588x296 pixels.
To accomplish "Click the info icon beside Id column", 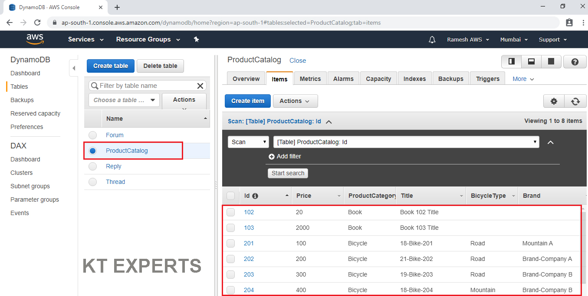I will (255, 196).
